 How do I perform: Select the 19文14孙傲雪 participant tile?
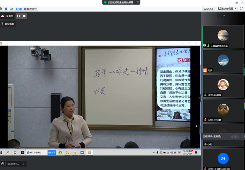[x=223, y=86]
